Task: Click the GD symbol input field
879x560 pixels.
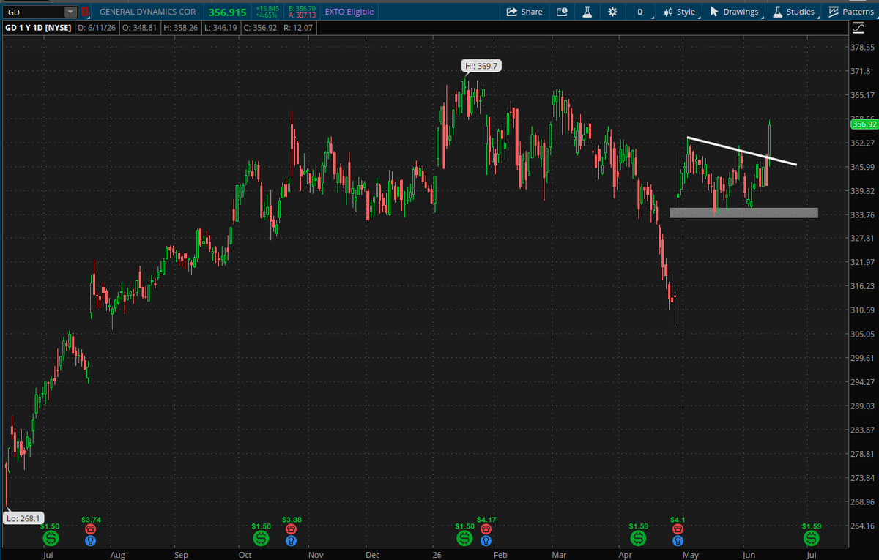Action: coord(33,12)
